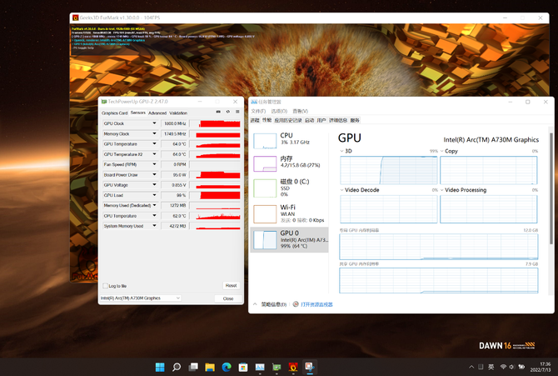558x376 pixels.
Task: Open the Resource Monitor link
Action: 316,304
